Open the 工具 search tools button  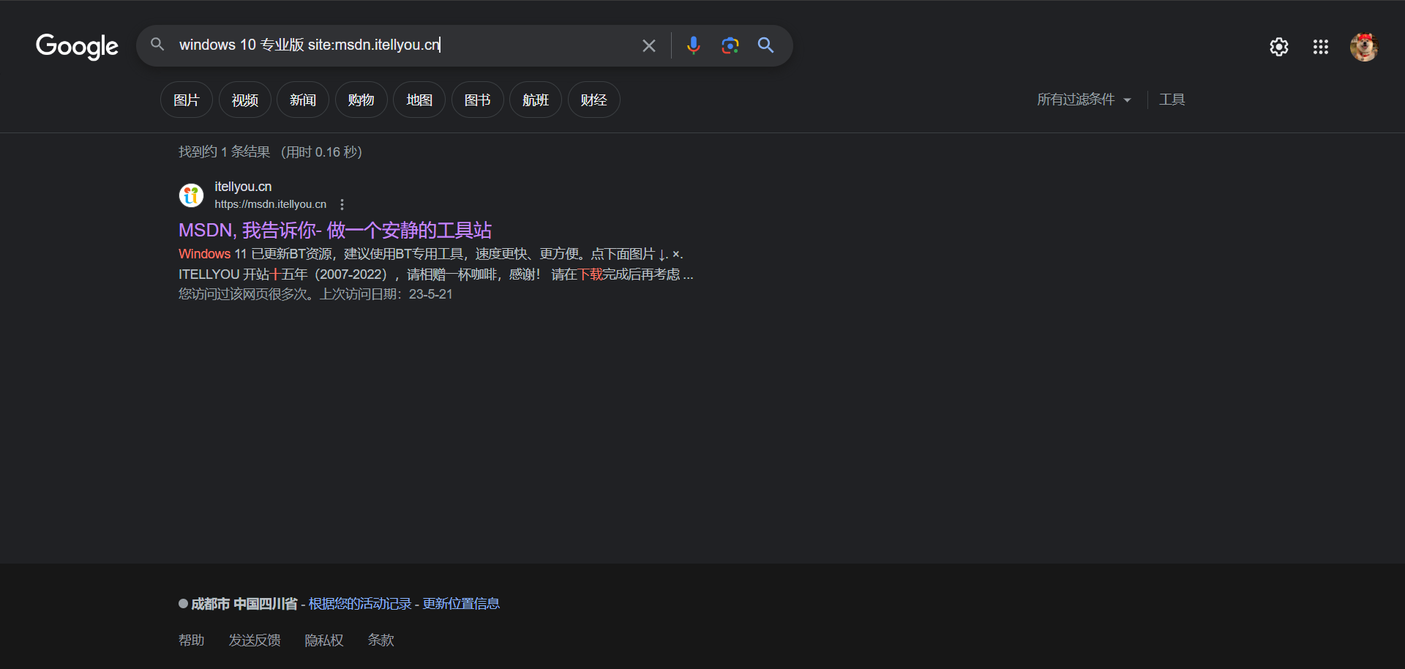pyautogui.click(x=1172, y=100)
